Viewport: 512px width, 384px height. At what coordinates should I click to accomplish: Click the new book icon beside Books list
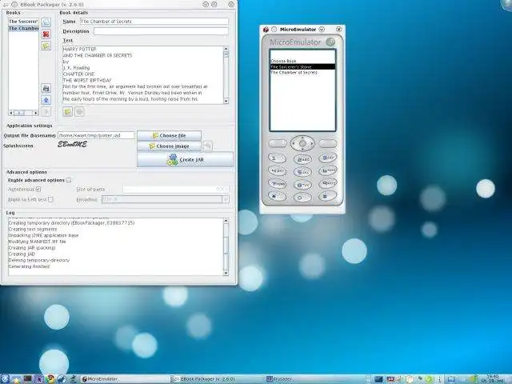pos(46,22)
